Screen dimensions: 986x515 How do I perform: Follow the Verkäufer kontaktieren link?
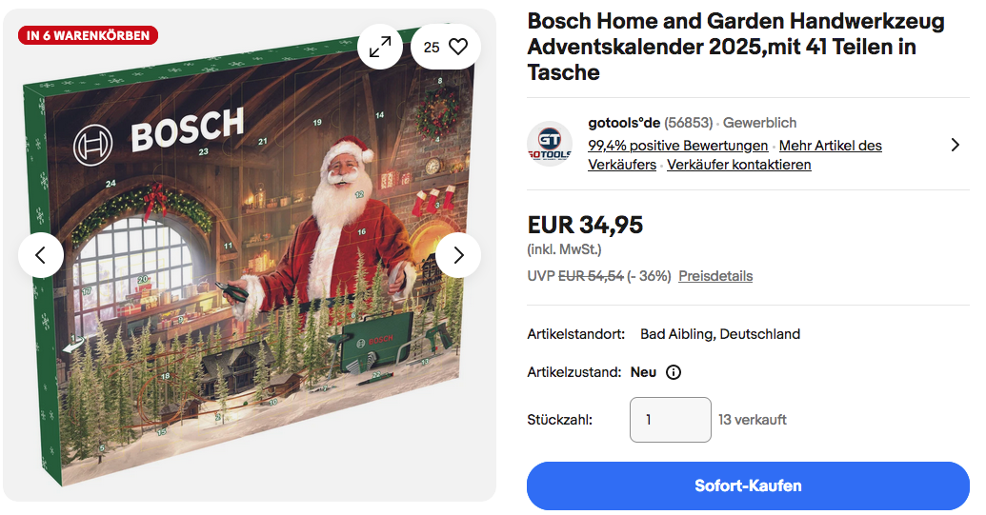pyautogui.click(x=739, y=165)
